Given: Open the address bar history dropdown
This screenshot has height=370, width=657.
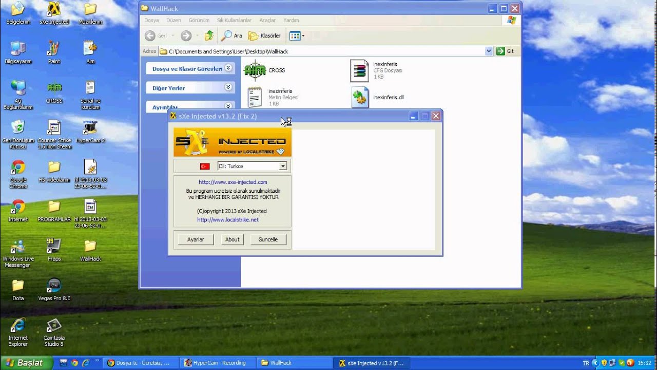Looking at the screenshot, I should [x=489, y=51].
